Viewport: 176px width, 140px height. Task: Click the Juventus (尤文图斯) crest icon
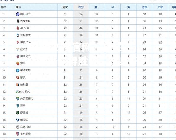pyautogui.click(x=18, y=21)
